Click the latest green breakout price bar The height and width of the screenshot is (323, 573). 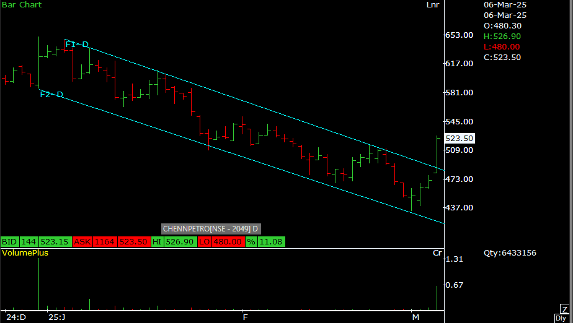(437, 155)
